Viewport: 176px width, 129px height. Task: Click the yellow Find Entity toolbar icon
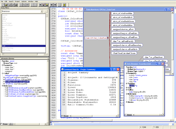[47, 5]
